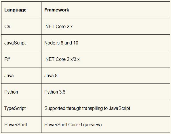Click Node.js 8 and 10 text
The width and height of the screenshot is (171, 134).
61,43
